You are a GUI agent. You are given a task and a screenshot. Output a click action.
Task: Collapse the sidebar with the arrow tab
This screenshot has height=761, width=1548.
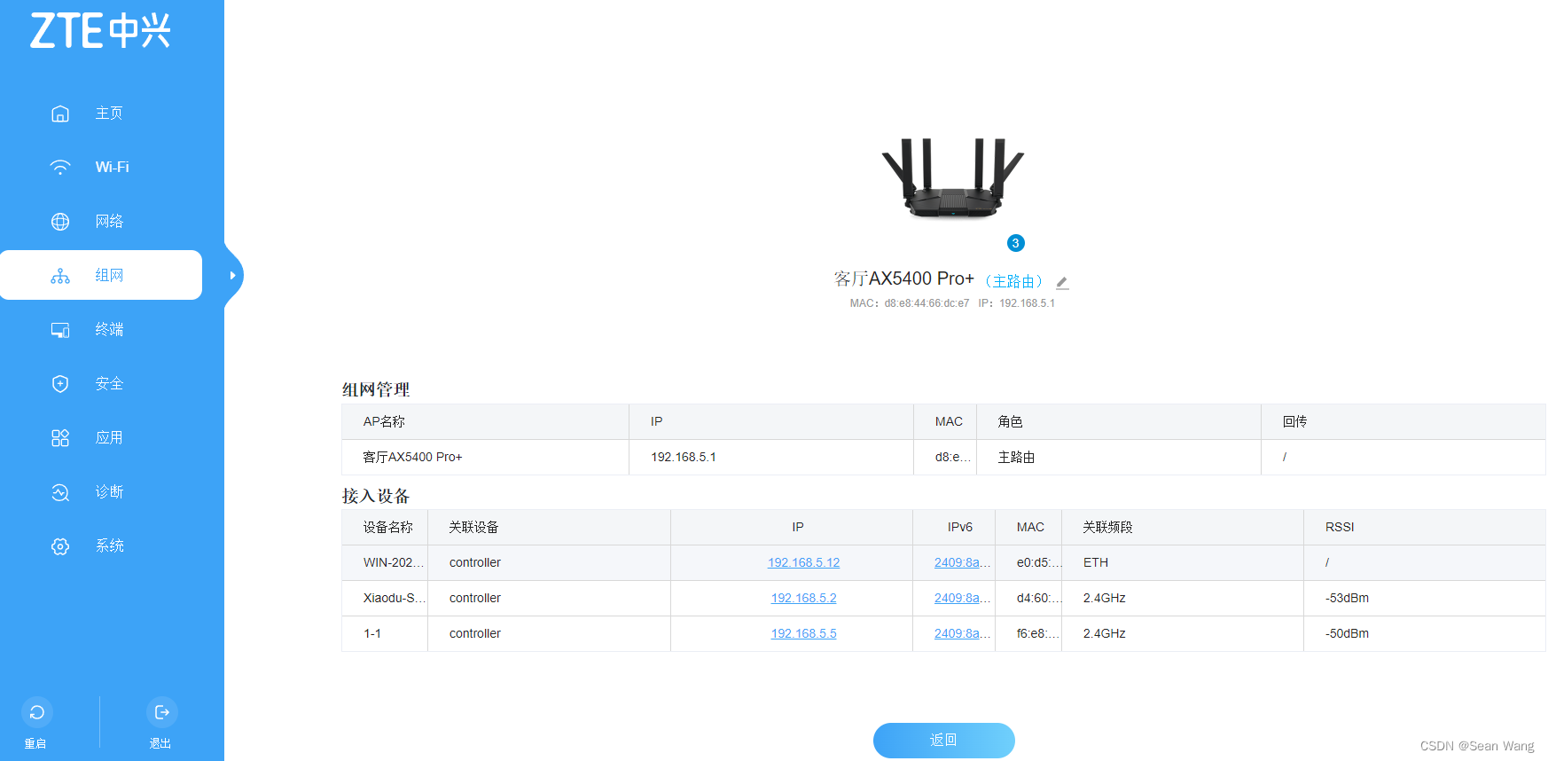(233, 275)
